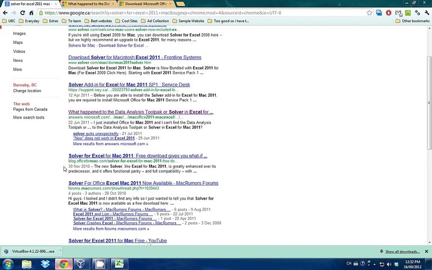
Task: Open MacRumors Forums Solver result
Action: (x=143, y=183)
